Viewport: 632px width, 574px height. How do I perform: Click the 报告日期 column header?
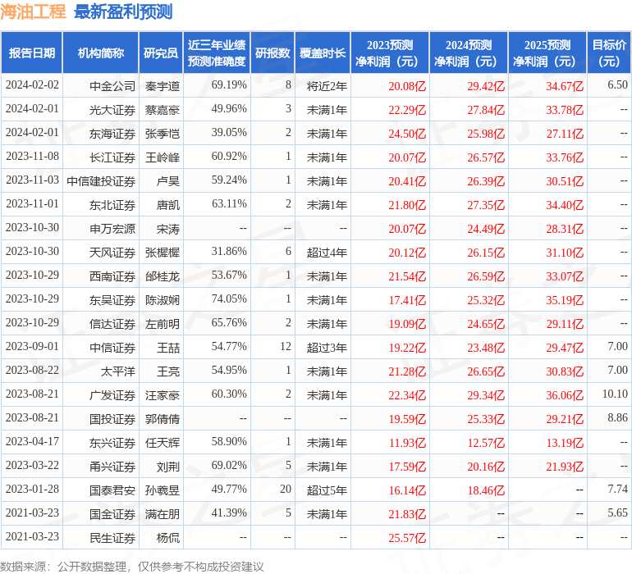click(31, 52)
